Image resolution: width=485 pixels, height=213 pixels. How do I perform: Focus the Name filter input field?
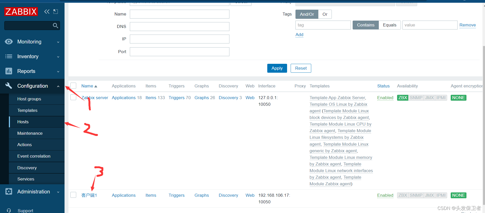tap(180, 14)
